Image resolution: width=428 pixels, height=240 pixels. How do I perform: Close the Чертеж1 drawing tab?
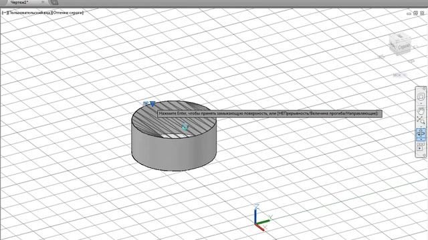pyautogui.click(x=43, y=2)
